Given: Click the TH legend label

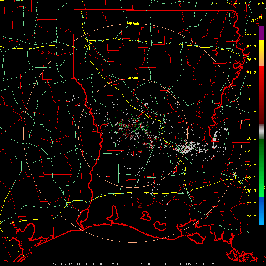Looking at the screenshot, I should click(x=254, y=230).
